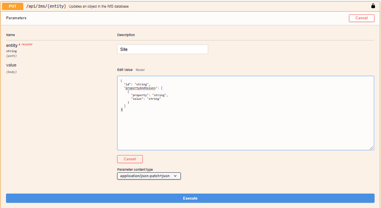
Task: Switch to the Model tab
Action: coord(140,70)
